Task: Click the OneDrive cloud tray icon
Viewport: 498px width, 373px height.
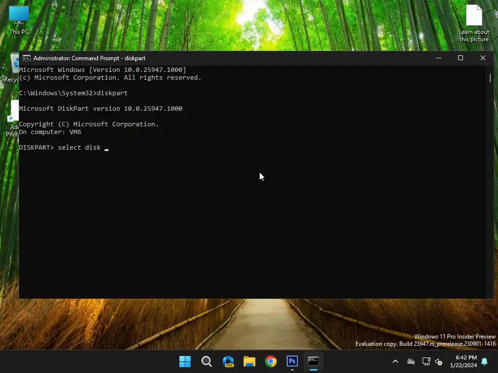Action: pos(411,361)
